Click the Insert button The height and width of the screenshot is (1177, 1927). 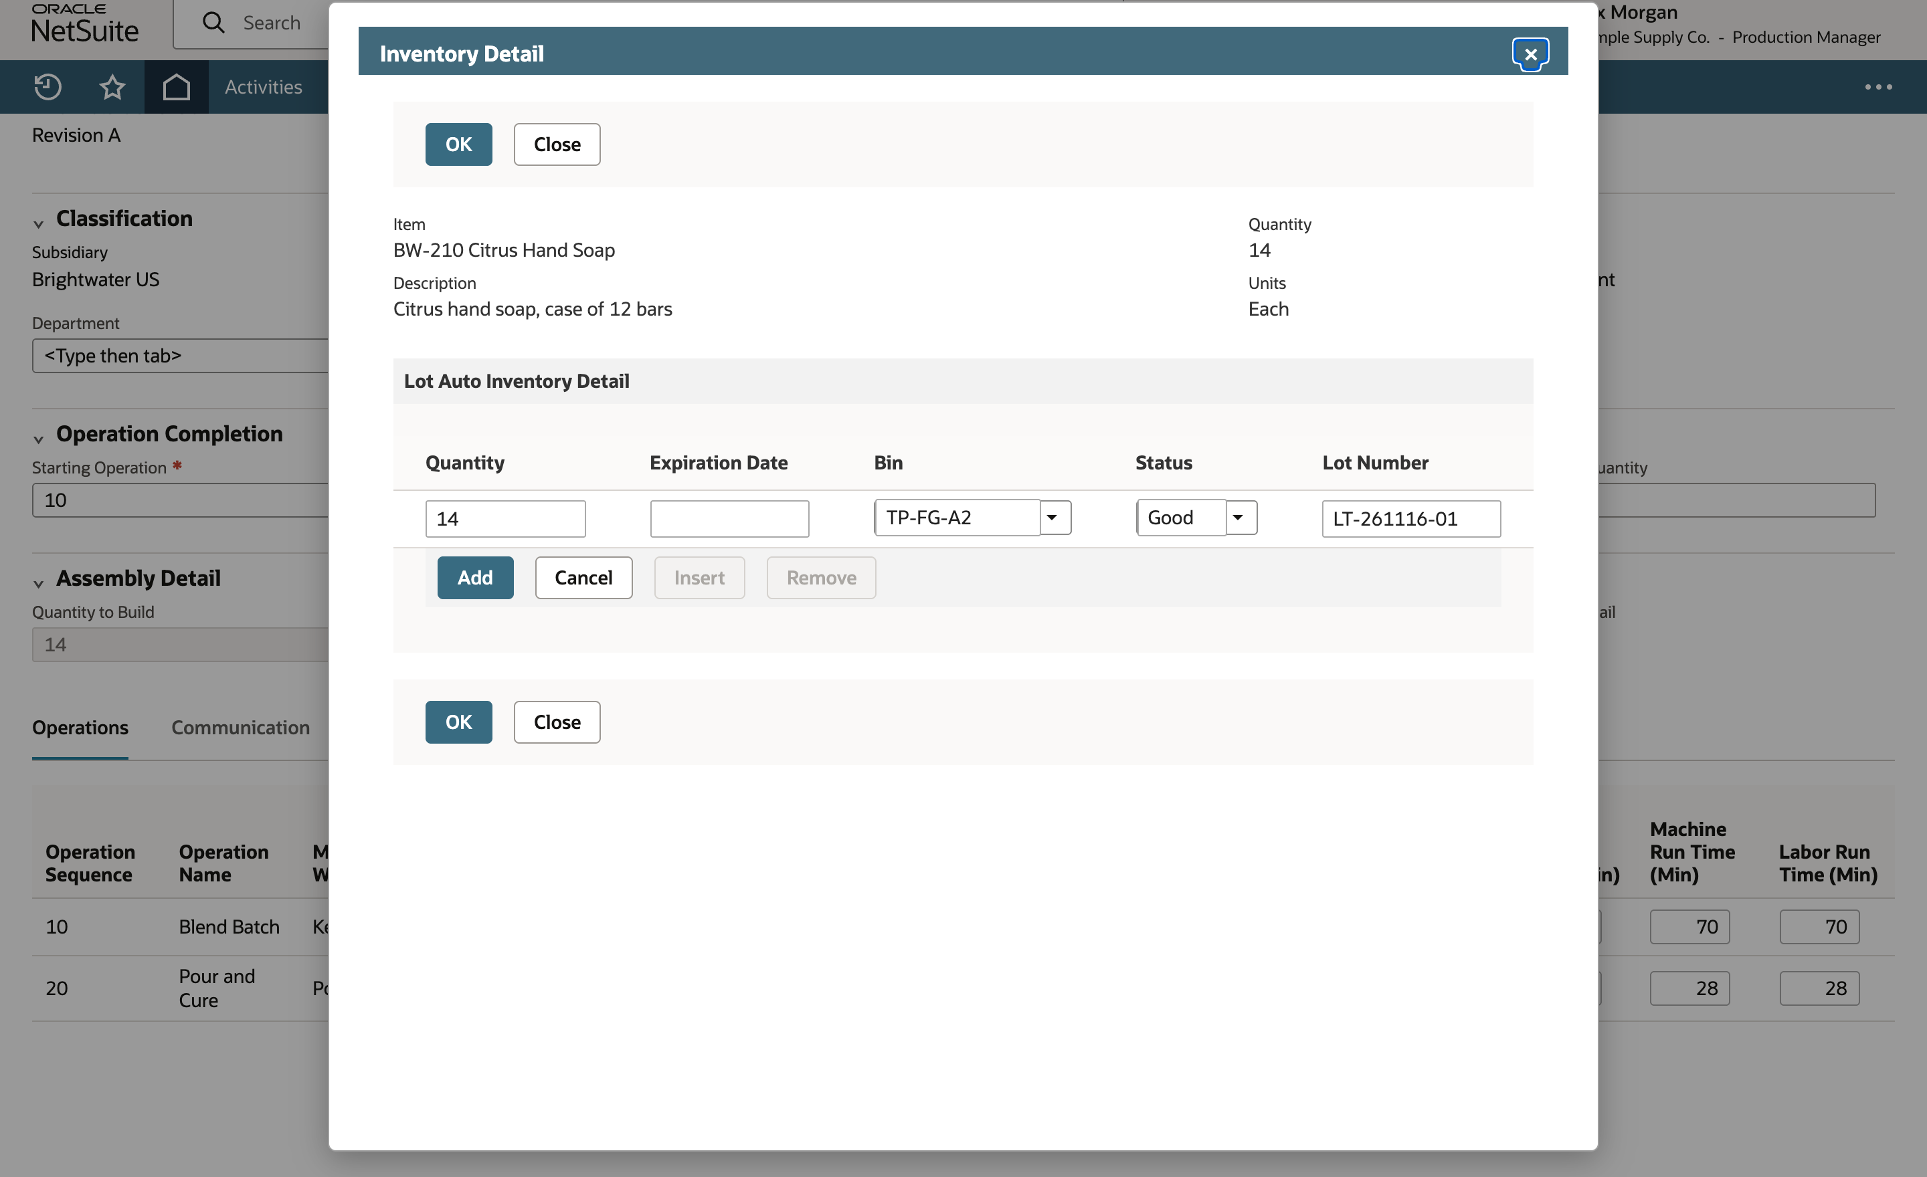(x=699, y=578)
